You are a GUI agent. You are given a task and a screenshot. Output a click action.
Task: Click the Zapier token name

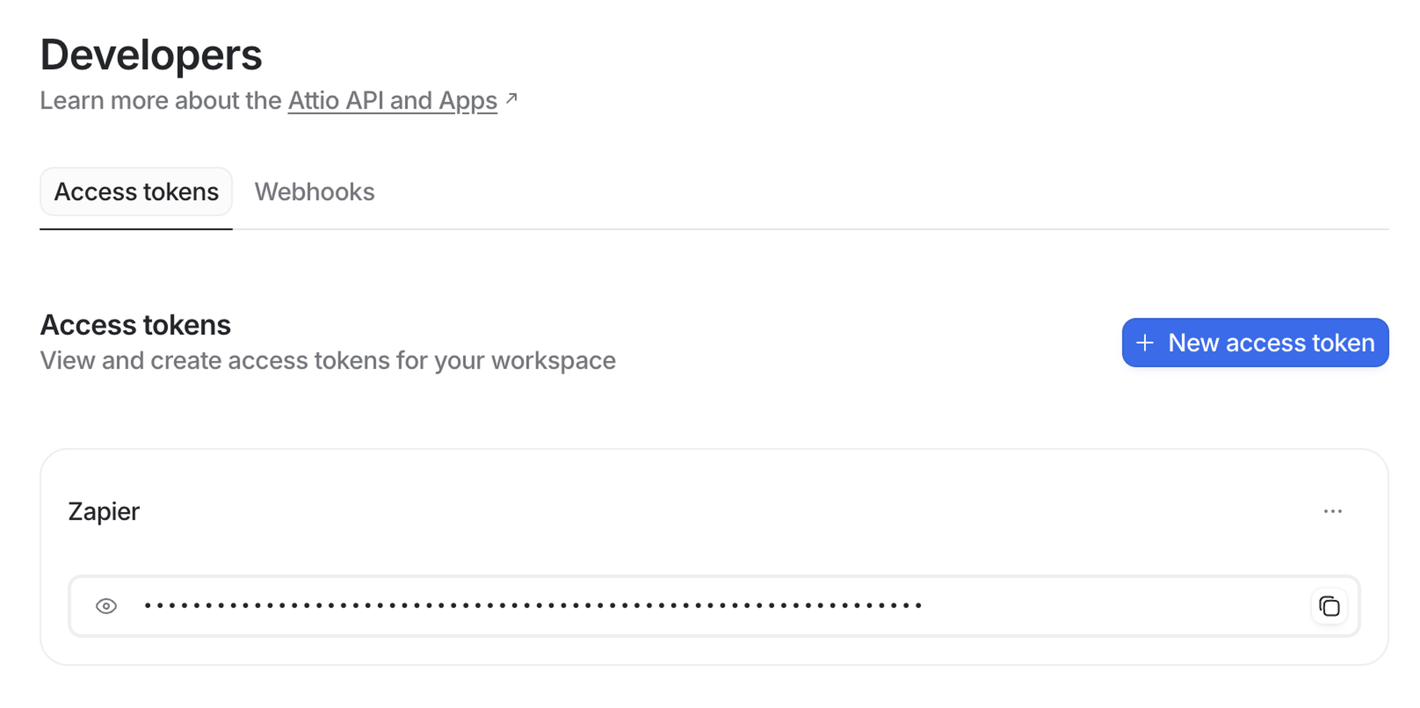(x=104, y=512)
